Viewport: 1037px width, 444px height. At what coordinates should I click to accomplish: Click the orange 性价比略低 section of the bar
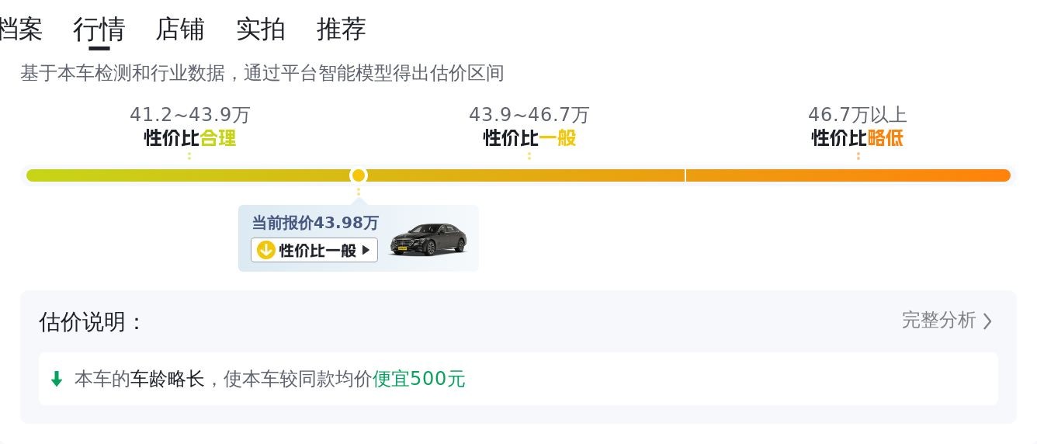[x=848, y=175]
